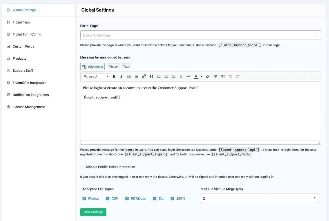Screen dimensions: 329x221
Task: Apply blockquote formatting
Action: [x=151, y=77]
